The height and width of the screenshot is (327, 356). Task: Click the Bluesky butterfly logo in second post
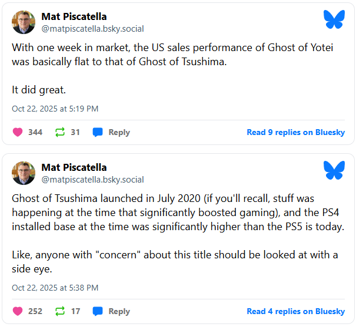(x=334, y=170)
